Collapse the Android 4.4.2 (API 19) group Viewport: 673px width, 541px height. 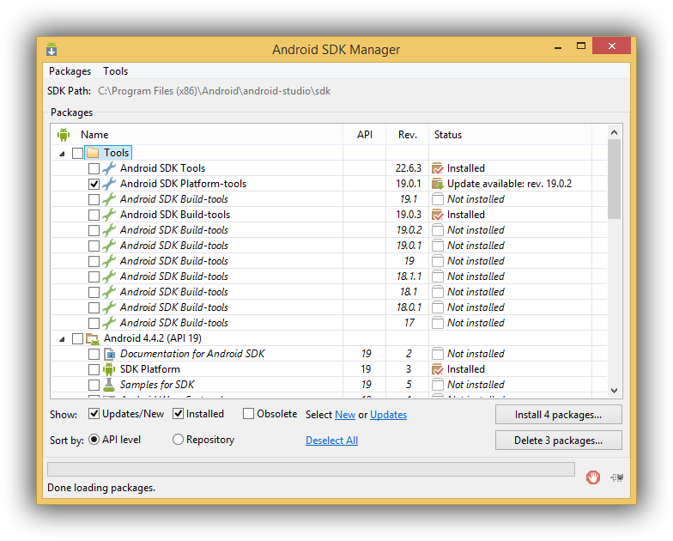62,339
